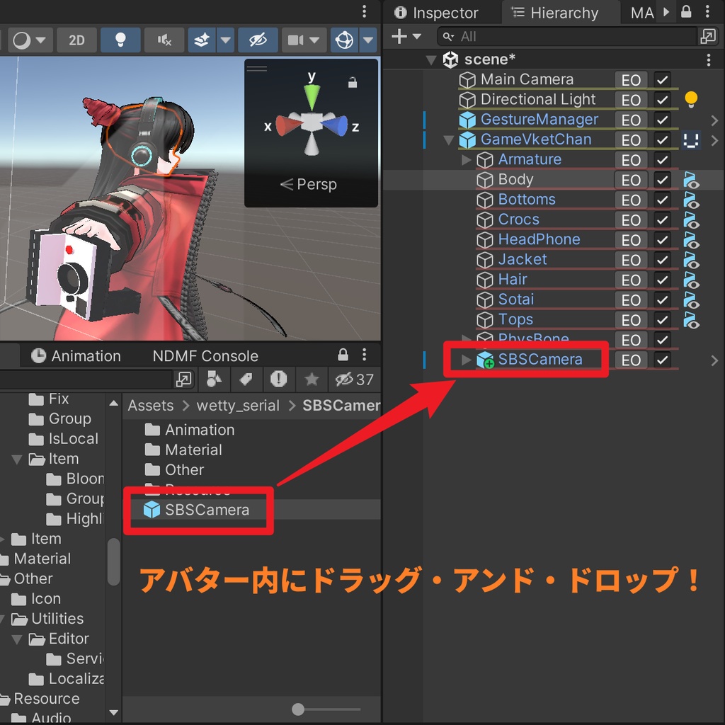The width and height of the screenshot is (725, 725).
Task: Toggle Body scene visibility glasses icon
Action: point(692,180)
